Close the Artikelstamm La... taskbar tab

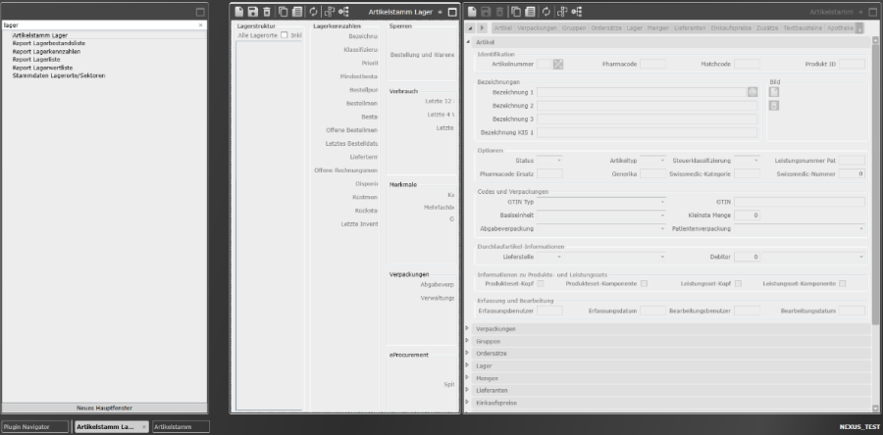[x=143, y=427]
